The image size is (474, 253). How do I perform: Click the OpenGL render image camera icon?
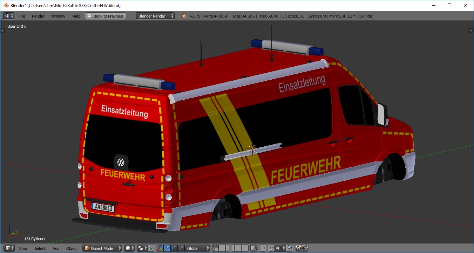point(298,248)
